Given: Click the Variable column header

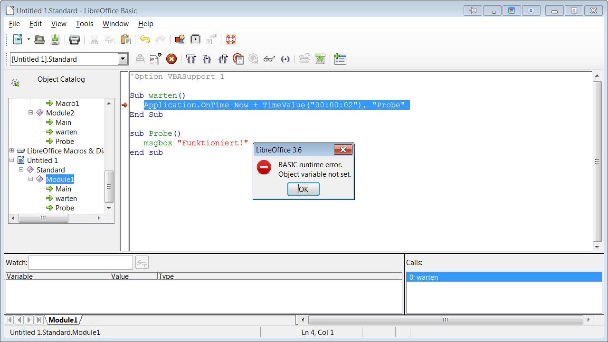Looking at the screenshot, I should [57, 276].
